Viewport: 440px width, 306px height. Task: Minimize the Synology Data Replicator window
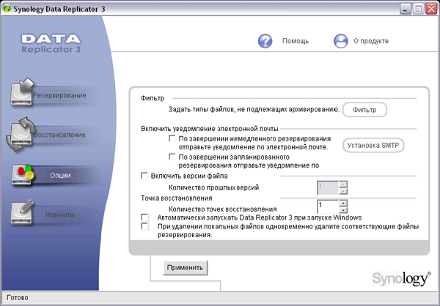(405, 9)
